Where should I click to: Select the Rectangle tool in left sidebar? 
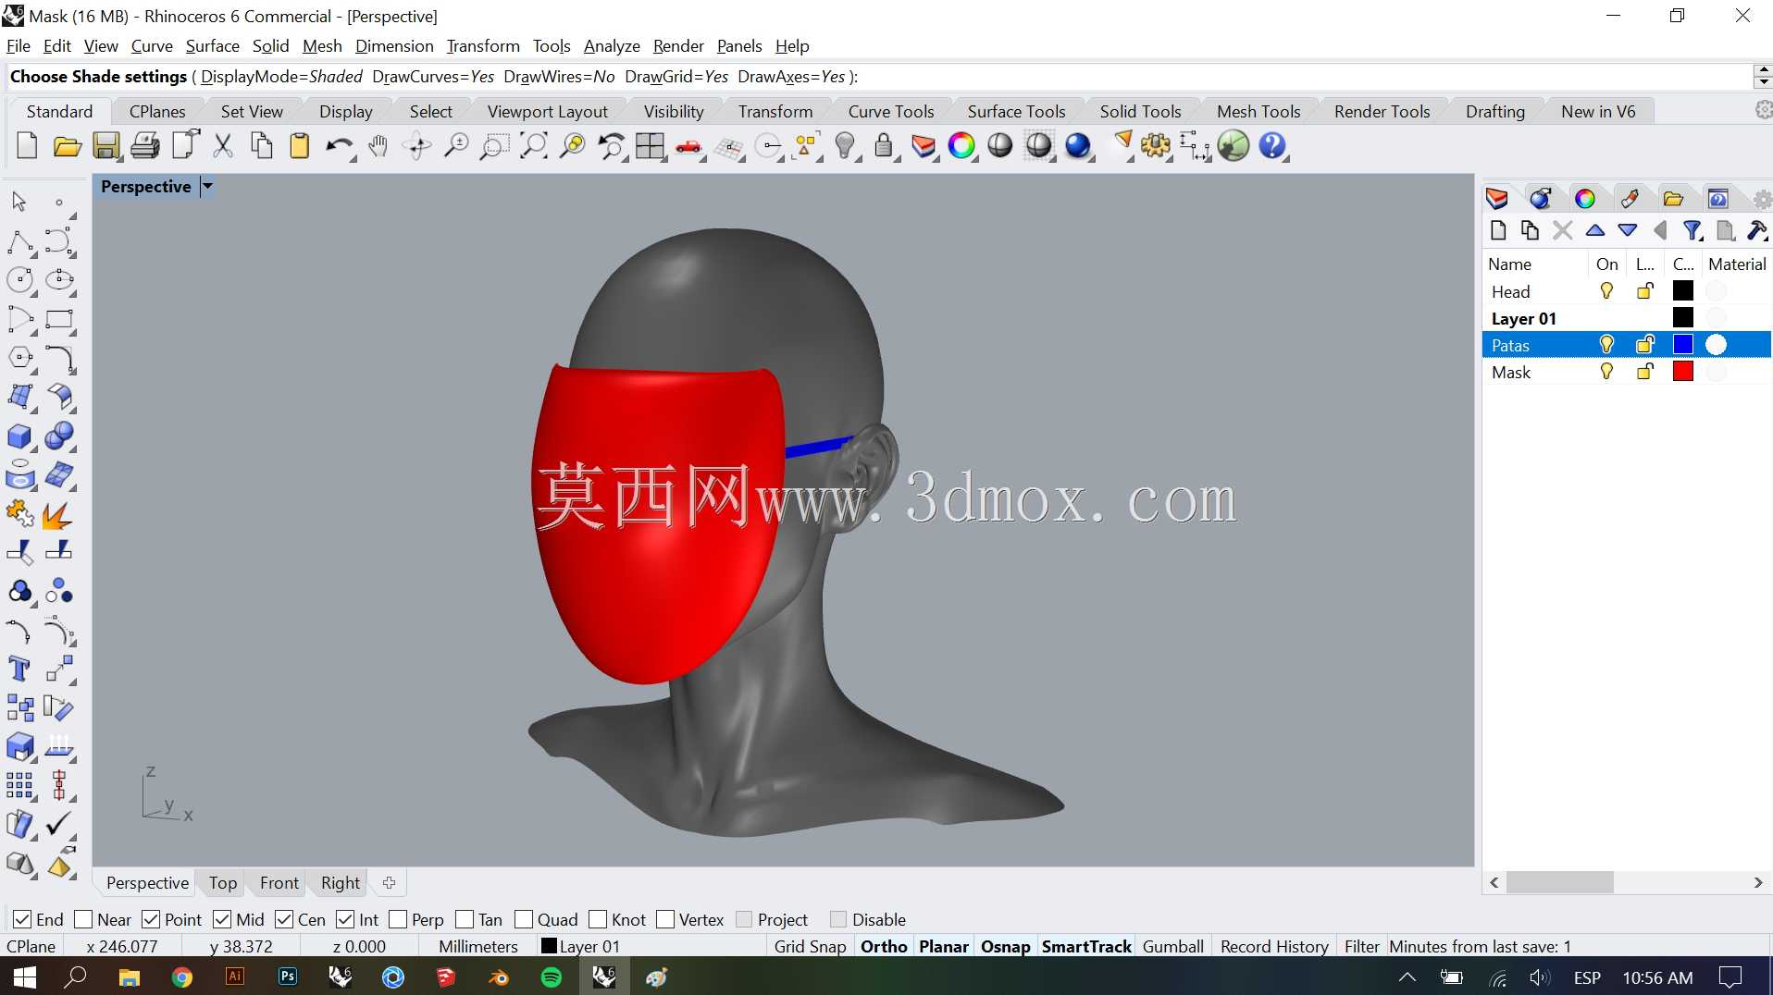click(59, 320)
